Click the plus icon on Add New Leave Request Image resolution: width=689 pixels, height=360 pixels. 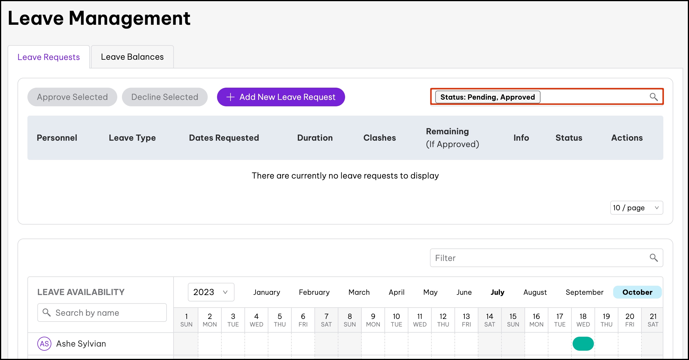click(x=230, y=97)
